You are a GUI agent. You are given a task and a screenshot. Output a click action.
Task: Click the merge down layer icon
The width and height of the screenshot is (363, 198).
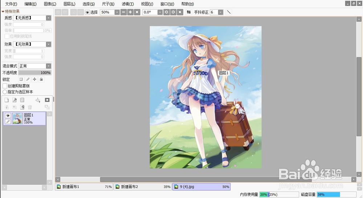coord(15,107)
